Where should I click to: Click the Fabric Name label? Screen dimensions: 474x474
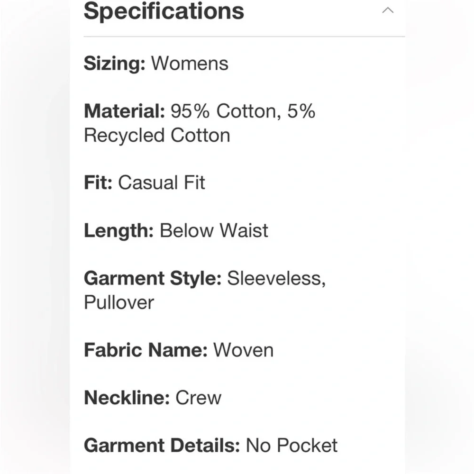pos(146,350)
